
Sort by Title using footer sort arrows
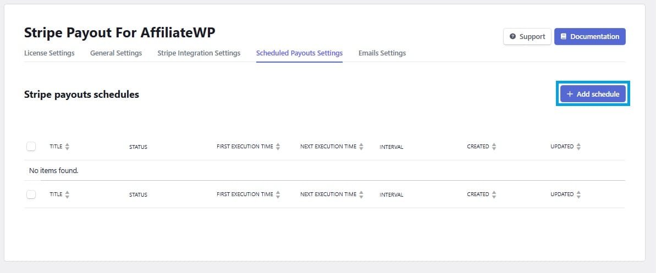(67, 194)
